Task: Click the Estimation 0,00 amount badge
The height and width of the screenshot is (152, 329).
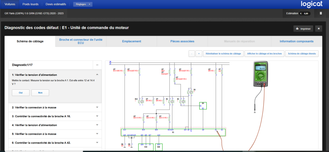Action: click(x=305, y=13)
